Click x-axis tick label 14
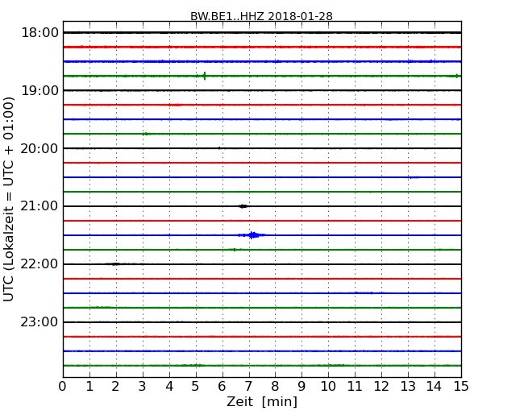Viewport: 524px width, 419px height. (x=435, y=387)
